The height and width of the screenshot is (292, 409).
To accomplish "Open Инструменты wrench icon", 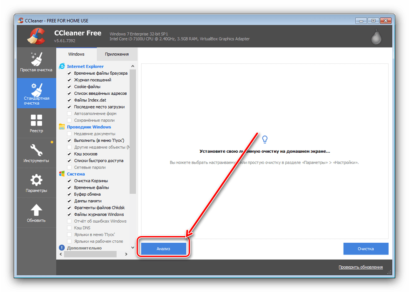I will coord(36,153).
